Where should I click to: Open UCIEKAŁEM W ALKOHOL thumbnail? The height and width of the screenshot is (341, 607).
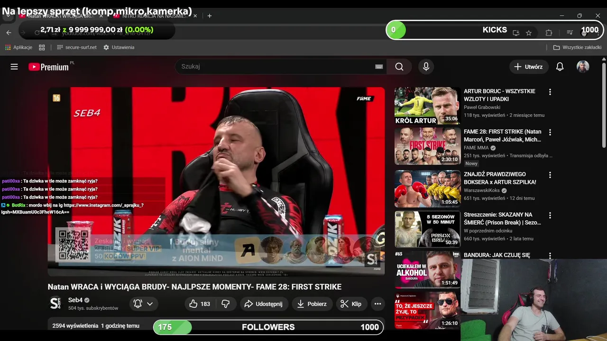pos(427,269)
